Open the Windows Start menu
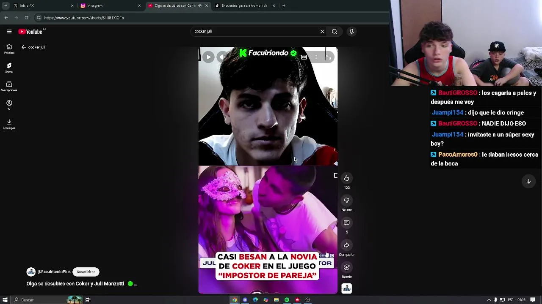 pos(5,300)
